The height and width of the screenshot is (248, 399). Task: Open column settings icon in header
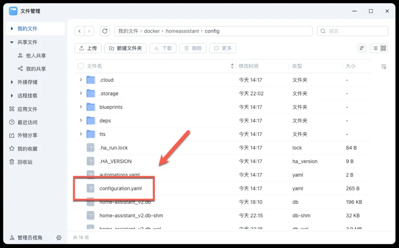pos(383,67)
